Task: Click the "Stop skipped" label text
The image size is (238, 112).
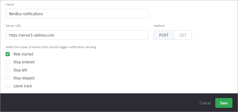Action: point(24,78)
